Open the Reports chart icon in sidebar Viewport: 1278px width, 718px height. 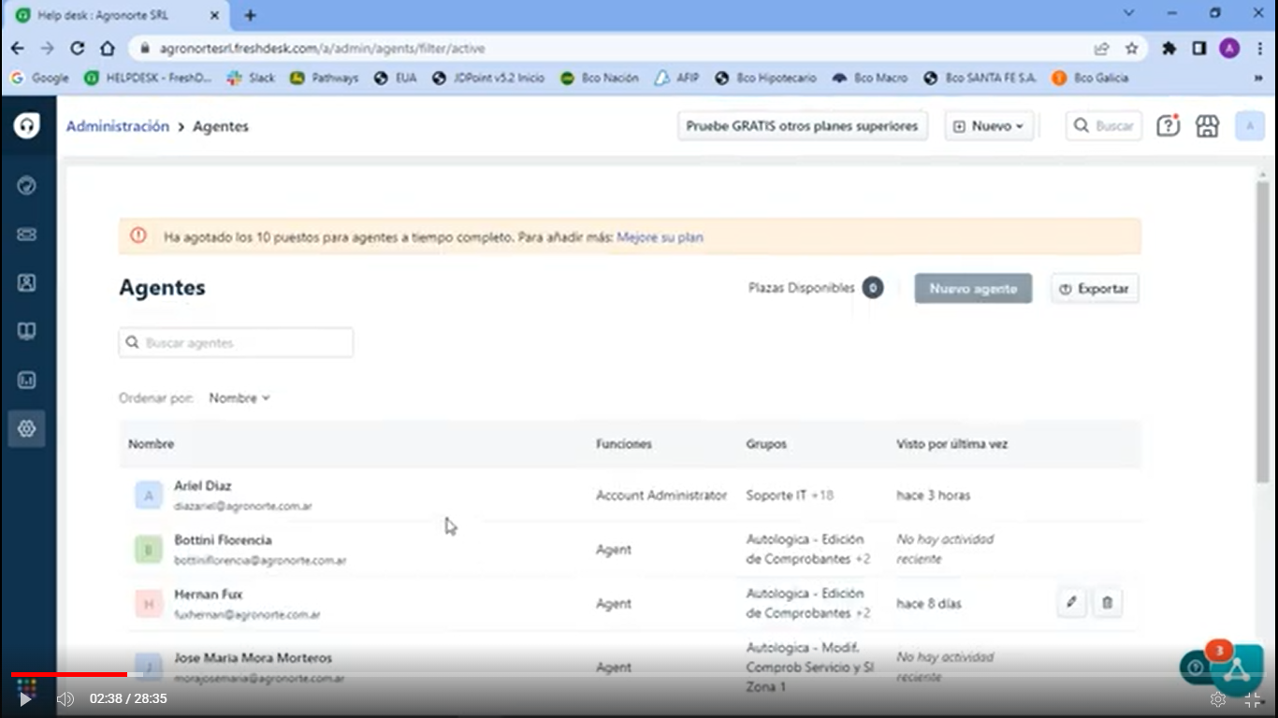[x=26, y=381]
